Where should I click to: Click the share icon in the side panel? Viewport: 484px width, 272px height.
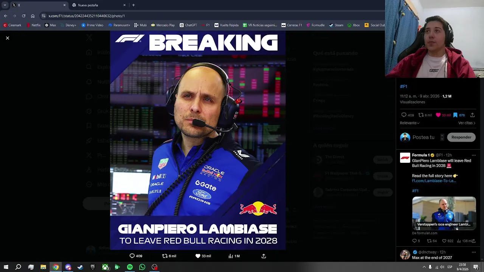click(472, 115)
